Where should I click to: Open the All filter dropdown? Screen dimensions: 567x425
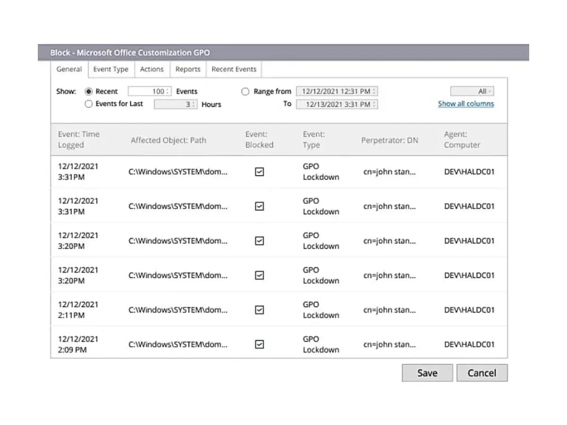472,92
